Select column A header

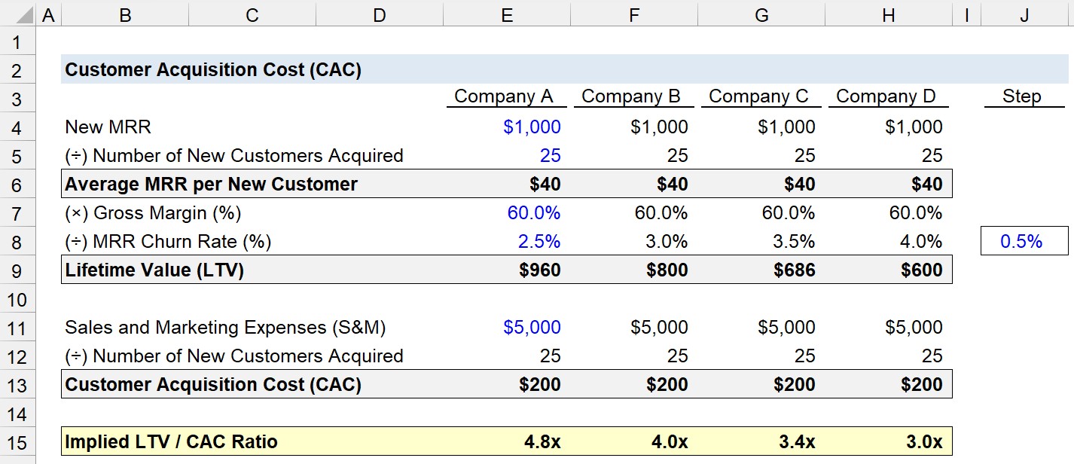(x=47, y=14)
